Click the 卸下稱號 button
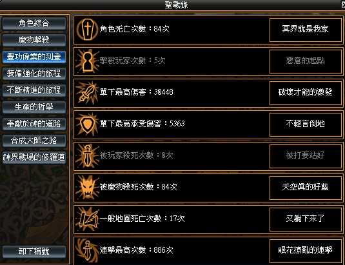The image size is (345, 265). tap(34, 251)
